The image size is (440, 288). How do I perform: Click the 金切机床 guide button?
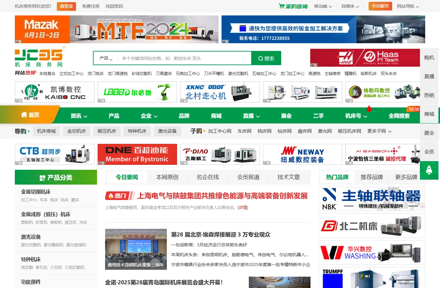point(77,131)
